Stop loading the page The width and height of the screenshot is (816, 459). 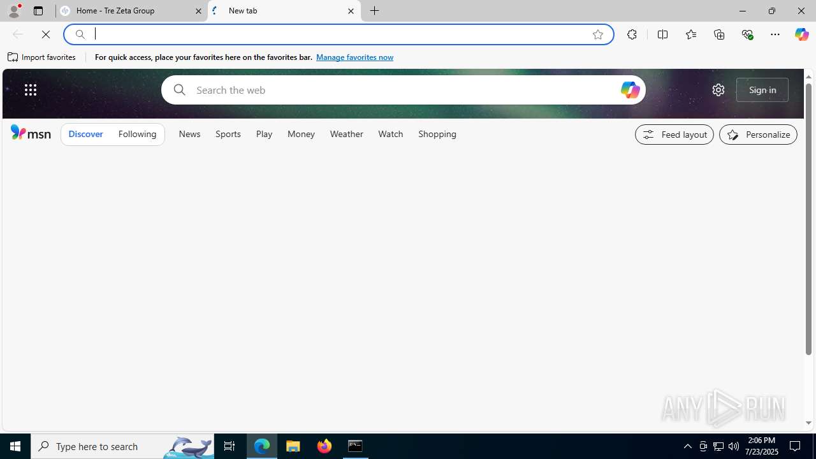pyautogui.click(x=46, y=34)
